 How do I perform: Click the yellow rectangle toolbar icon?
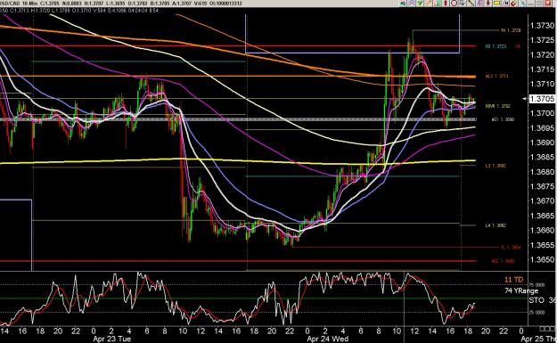pyautogui.click(x=496, y=4)
